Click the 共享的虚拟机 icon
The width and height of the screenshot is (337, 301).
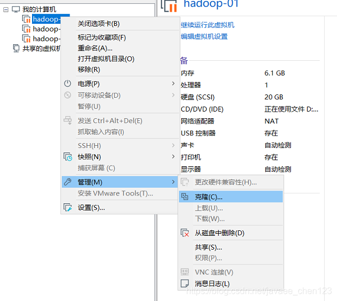click(x=16, y=49)
